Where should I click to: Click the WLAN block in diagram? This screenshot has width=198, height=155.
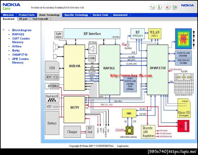(x=155, y=34)
